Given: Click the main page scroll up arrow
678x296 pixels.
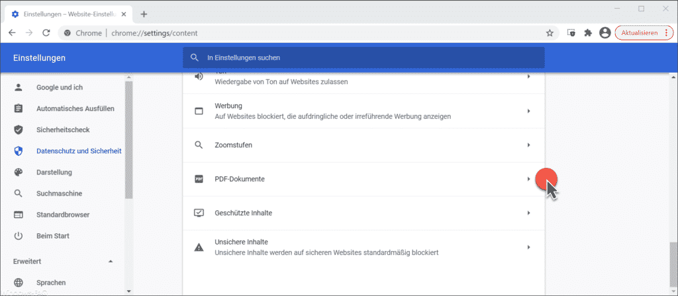Looking at the screenshot, I should [673, 77].
